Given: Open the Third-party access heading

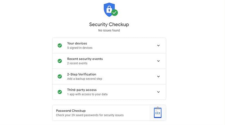Looking at the screenshot, I should point(82,90).
